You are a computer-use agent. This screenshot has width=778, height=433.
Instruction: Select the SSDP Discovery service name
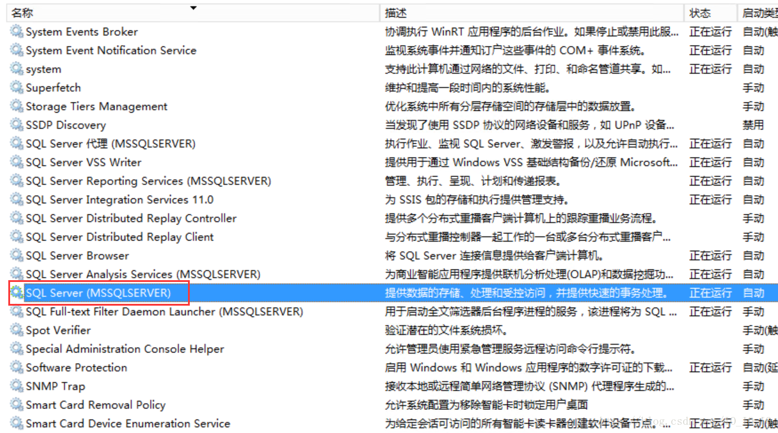[66, 125]
